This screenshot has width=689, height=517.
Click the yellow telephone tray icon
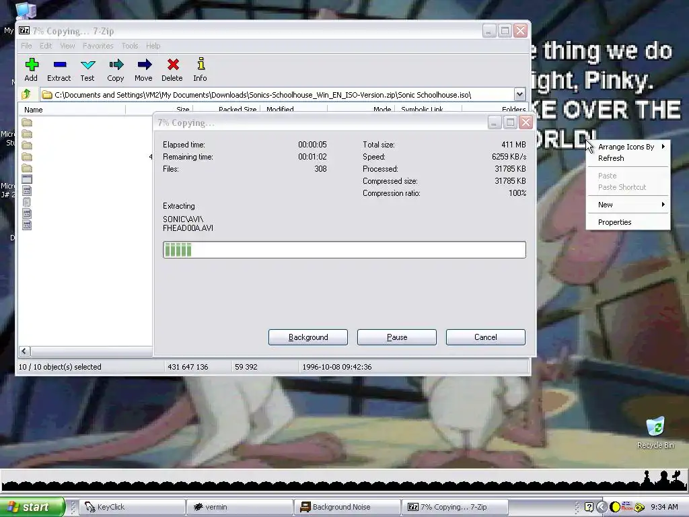pos(639,508)
